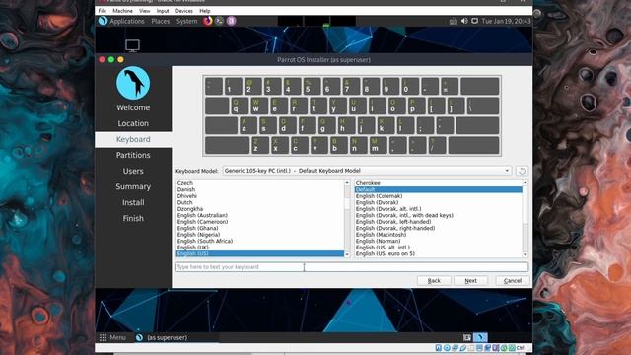Select English (Ghana) layout
This screenshot has height=355, width=631.
point(260,228)
